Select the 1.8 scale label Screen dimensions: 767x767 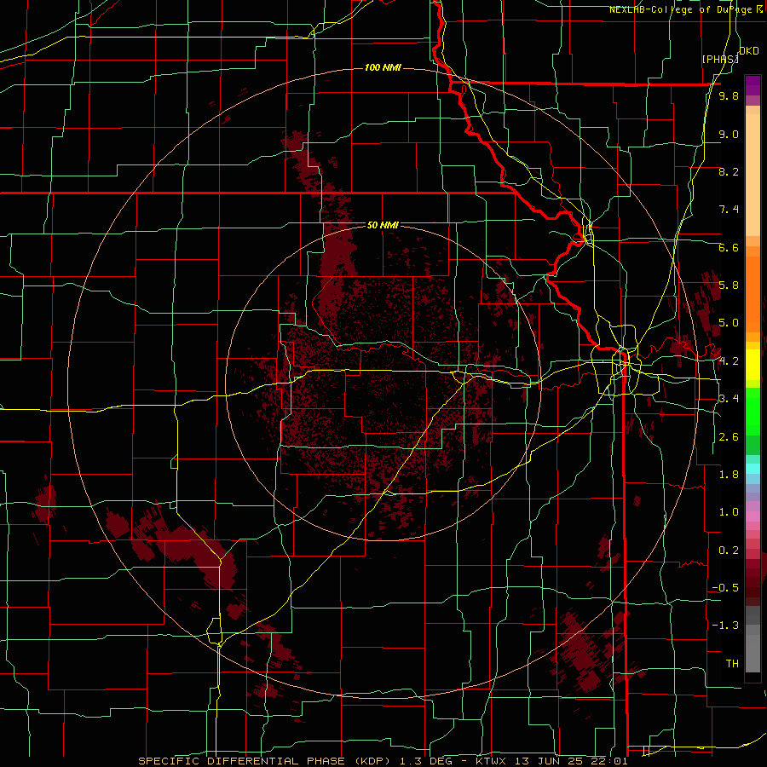729,475
